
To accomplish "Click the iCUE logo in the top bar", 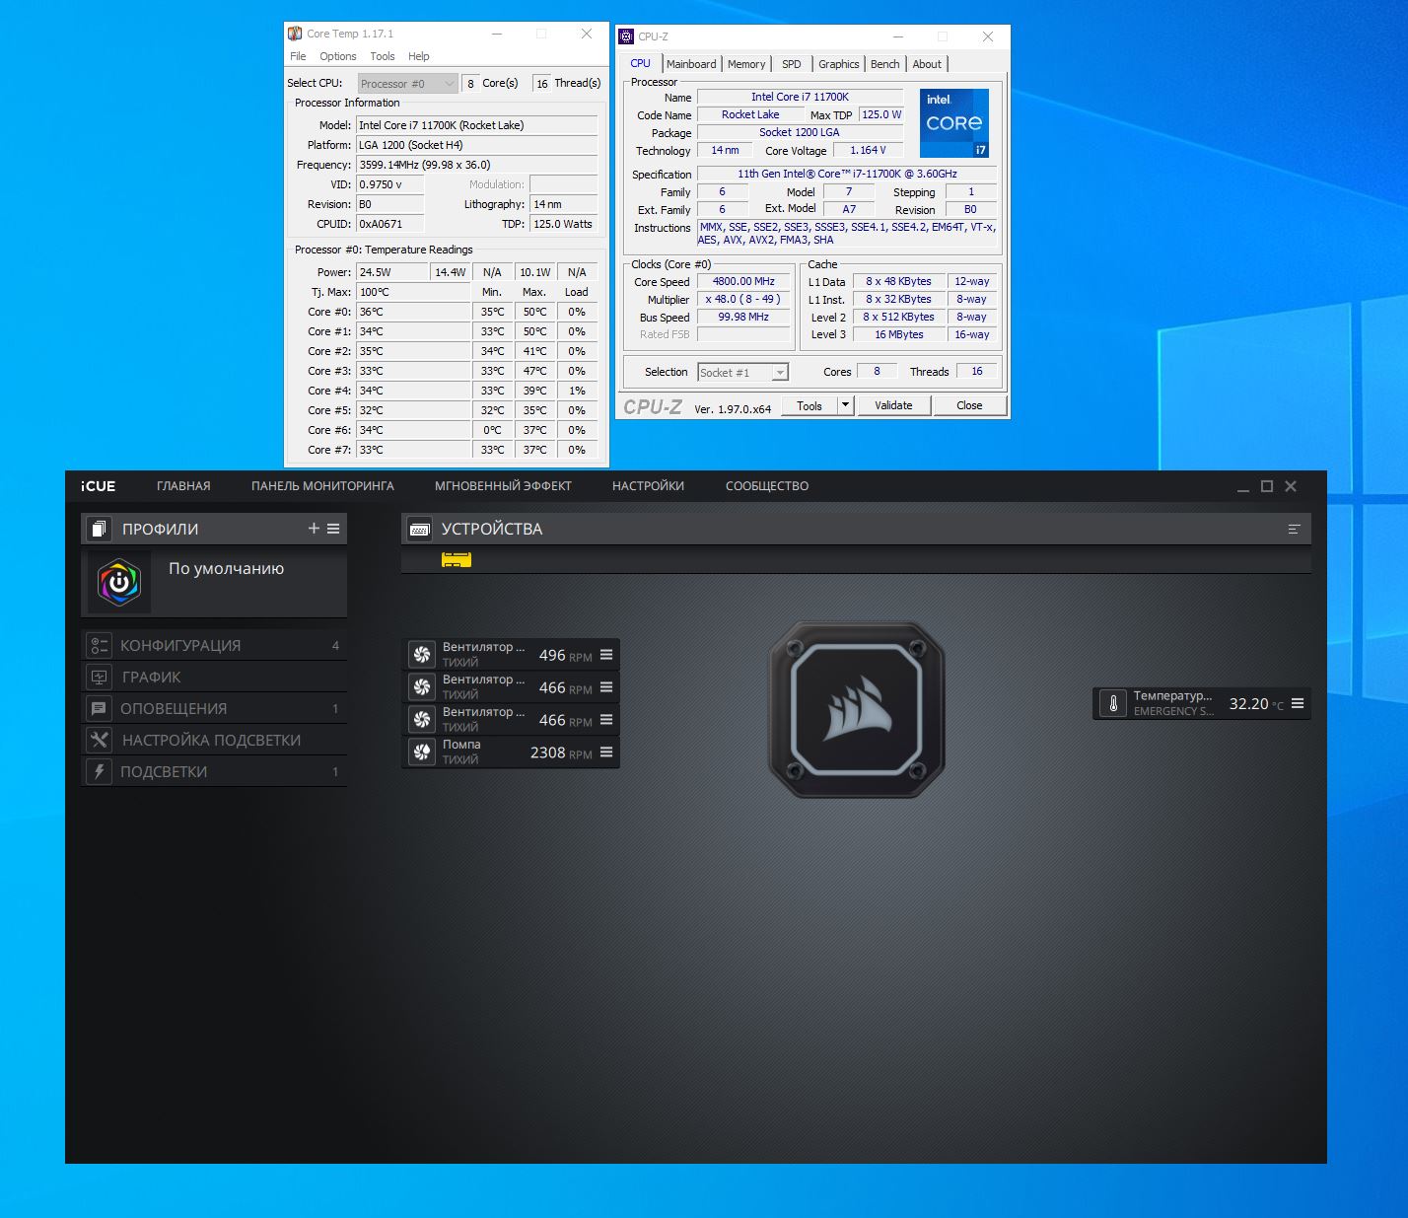I will (x=99, y=486).
